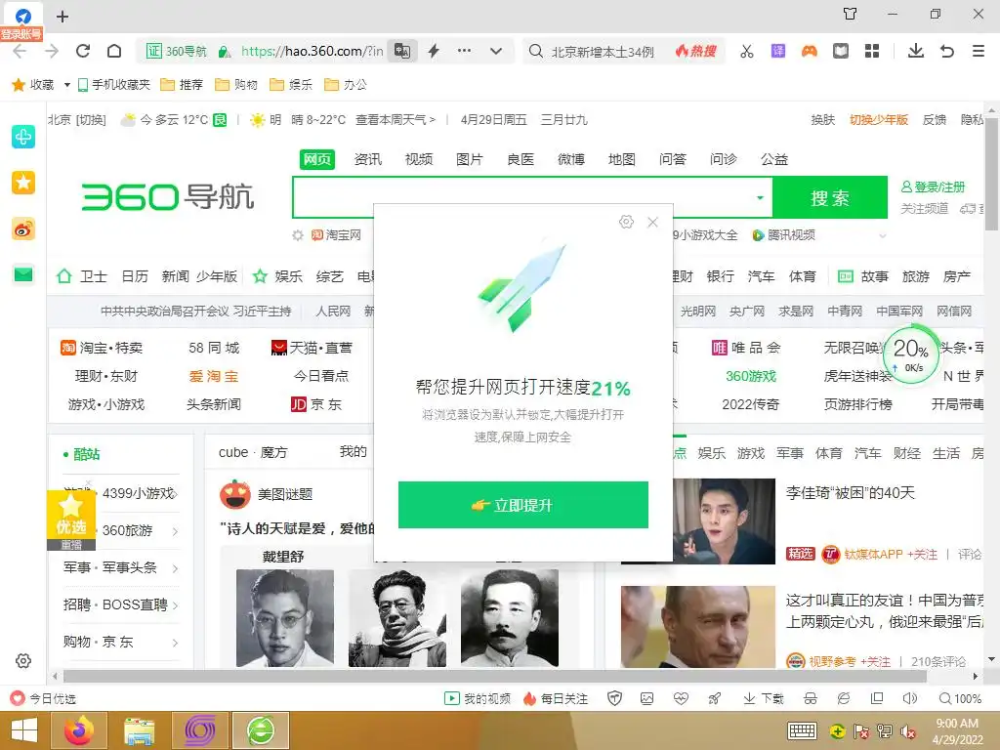Open the orange game controller icon
This screenshot has height=750, width=1000.
(x=810, y=51)
